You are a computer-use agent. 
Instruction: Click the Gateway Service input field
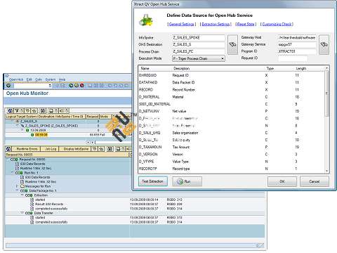[x=297, y=44]
